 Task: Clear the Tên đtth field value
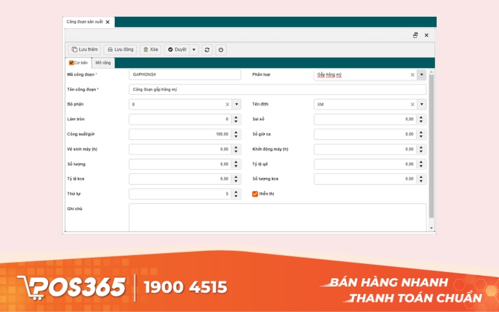point(412,104)
